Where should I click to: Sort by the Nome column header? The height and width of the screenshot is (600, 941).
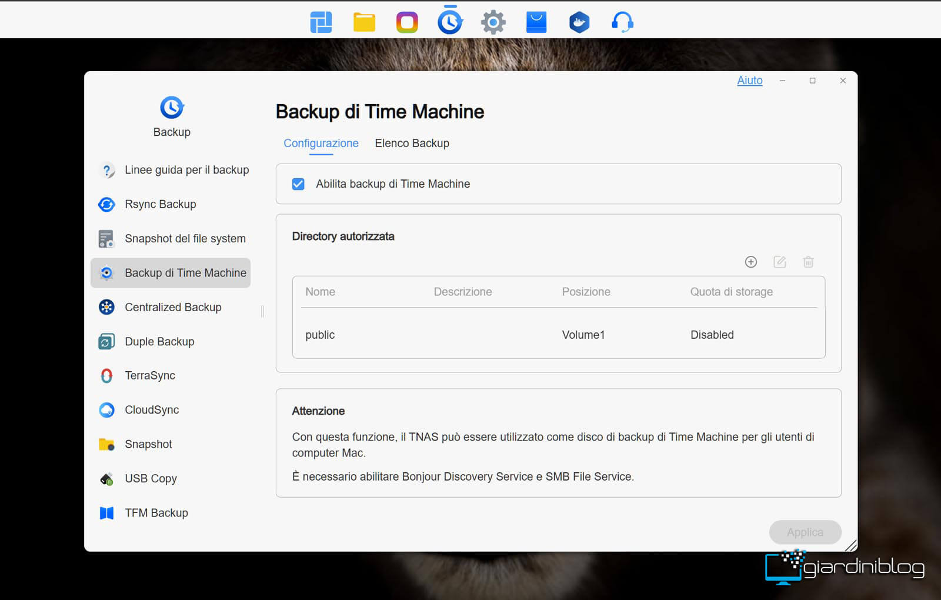pyautogui.click(x=320, y=292)
